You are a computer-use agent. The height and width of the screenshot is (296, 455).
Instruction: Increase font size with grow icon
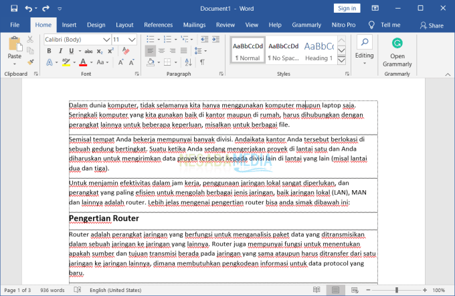point(120,62)
